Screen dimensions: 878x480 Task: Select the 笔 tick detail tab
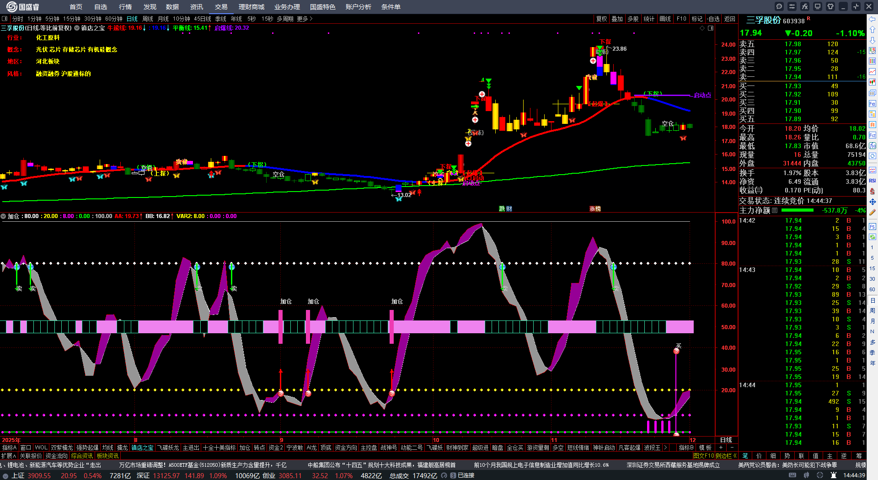point(745,456)
